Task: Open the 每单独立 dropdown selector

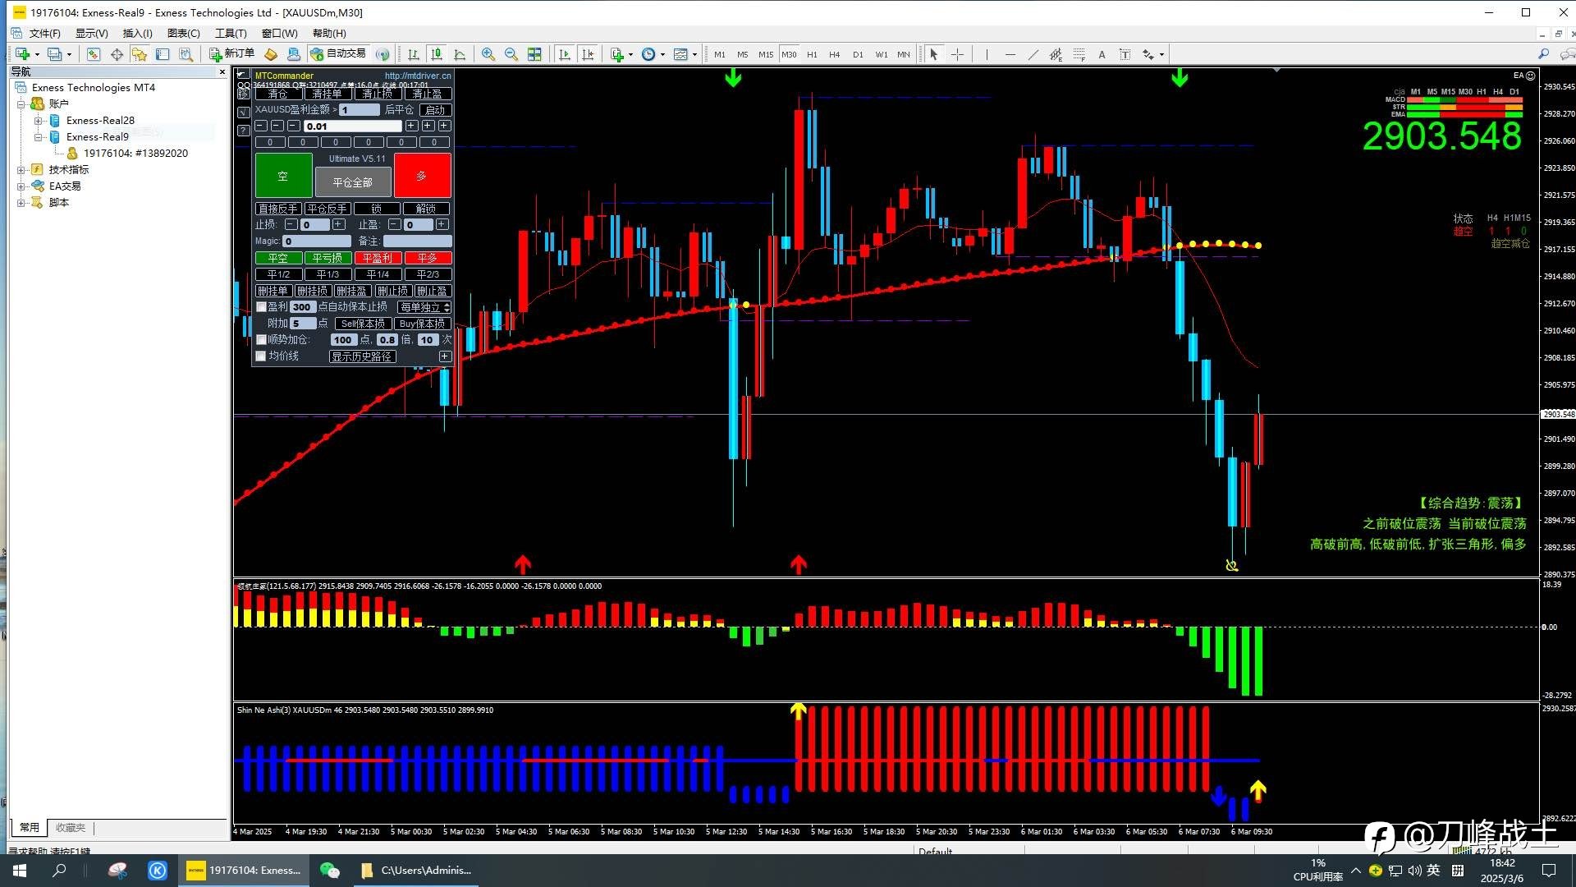Action: (424, 307)
